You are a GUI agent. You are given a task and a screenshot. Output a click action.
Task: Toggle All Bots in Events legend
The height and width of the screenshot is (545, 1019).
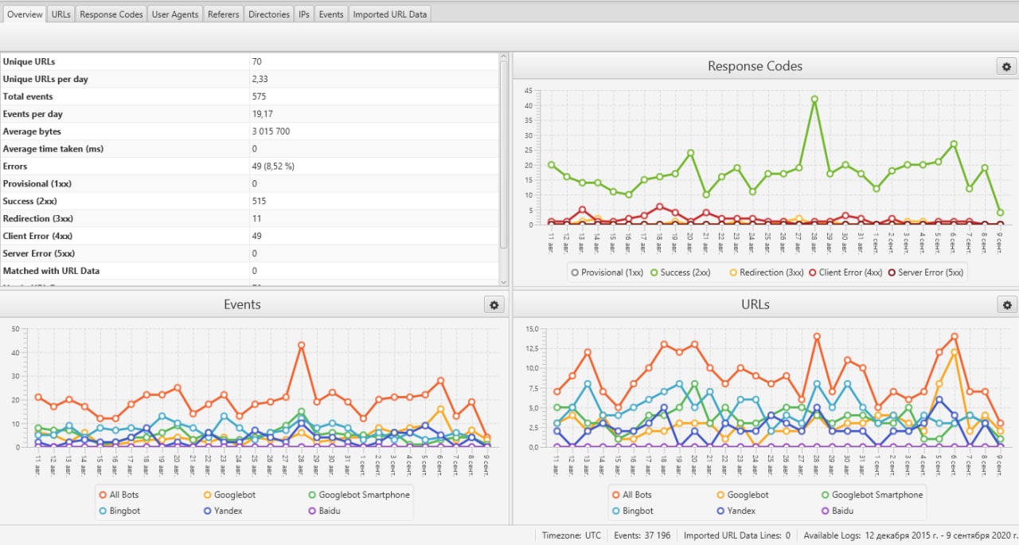[x=103, y=495]
